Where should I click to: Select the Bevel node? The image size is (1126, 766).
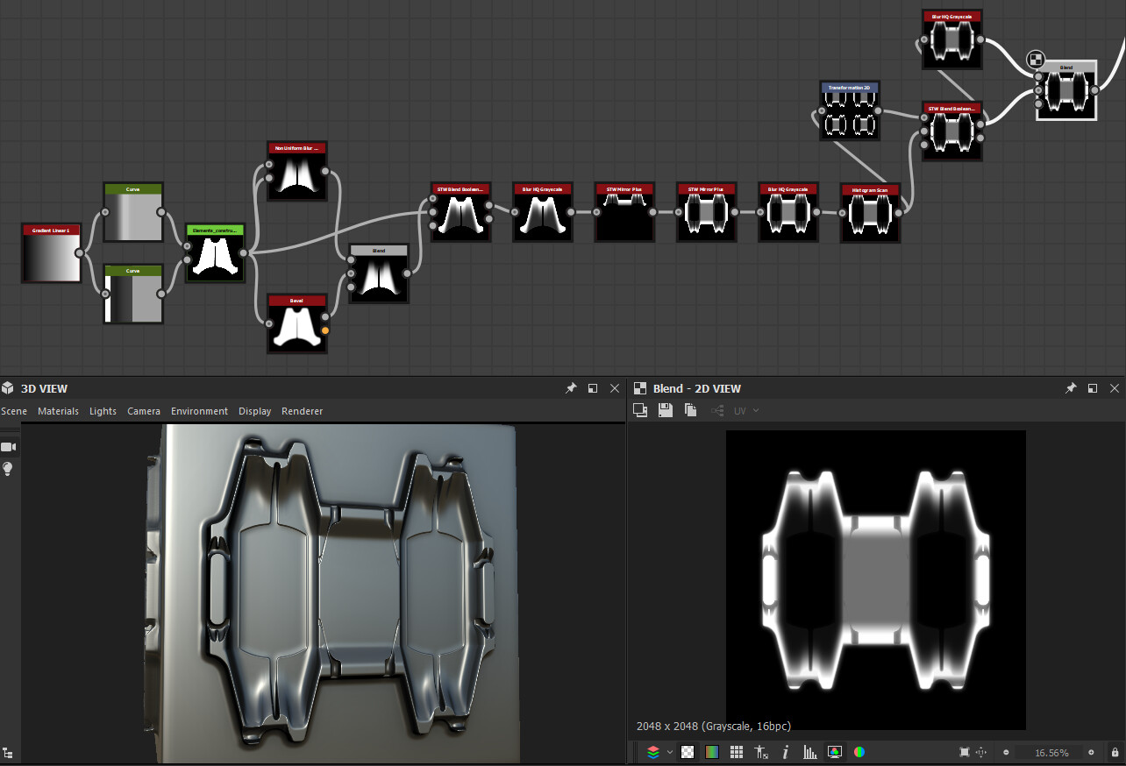[x=297, y=324]
